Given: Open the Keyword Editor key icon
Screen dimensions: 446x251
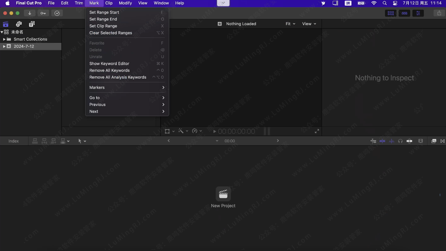Looking at the screenshot, I should 43,13.
